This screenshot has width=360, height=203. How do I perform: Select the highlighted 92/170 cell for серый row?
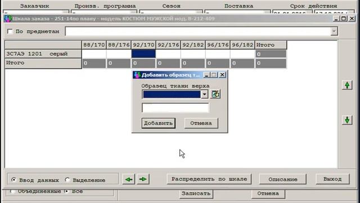(143, 54)
